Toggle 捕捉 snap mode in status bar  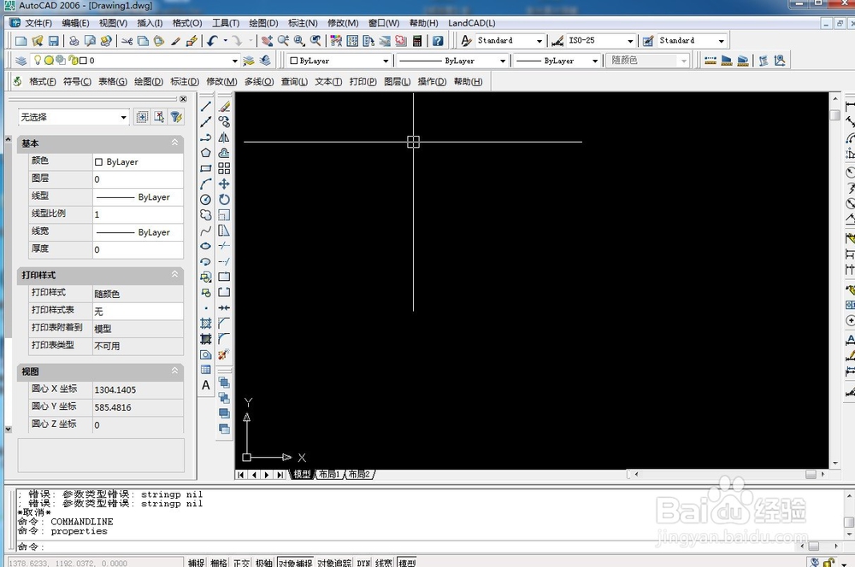click(x=197, y=563)
